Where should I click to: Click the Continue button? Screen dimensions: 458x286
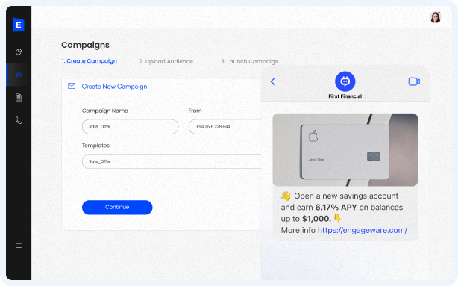pyautogui.click(x=117, y=207)
